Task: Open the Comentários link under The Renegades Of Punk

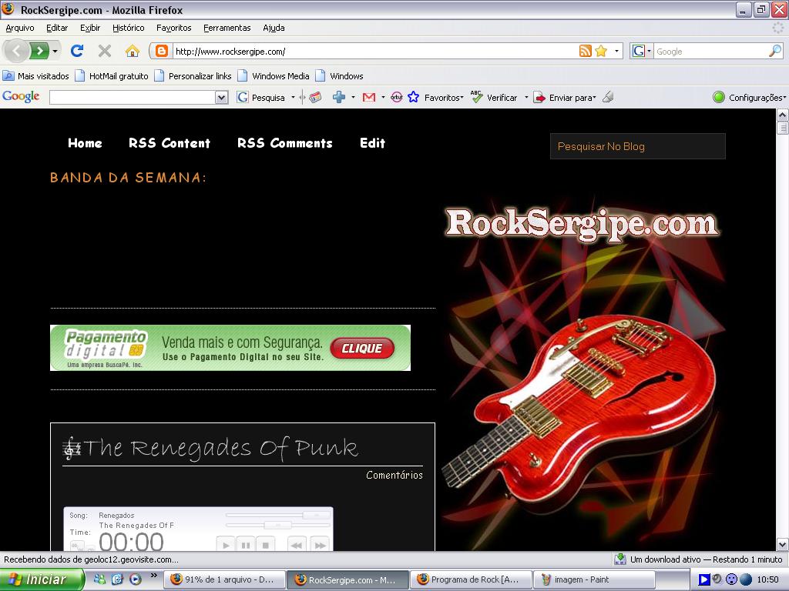Action: [x=394, y=475]
